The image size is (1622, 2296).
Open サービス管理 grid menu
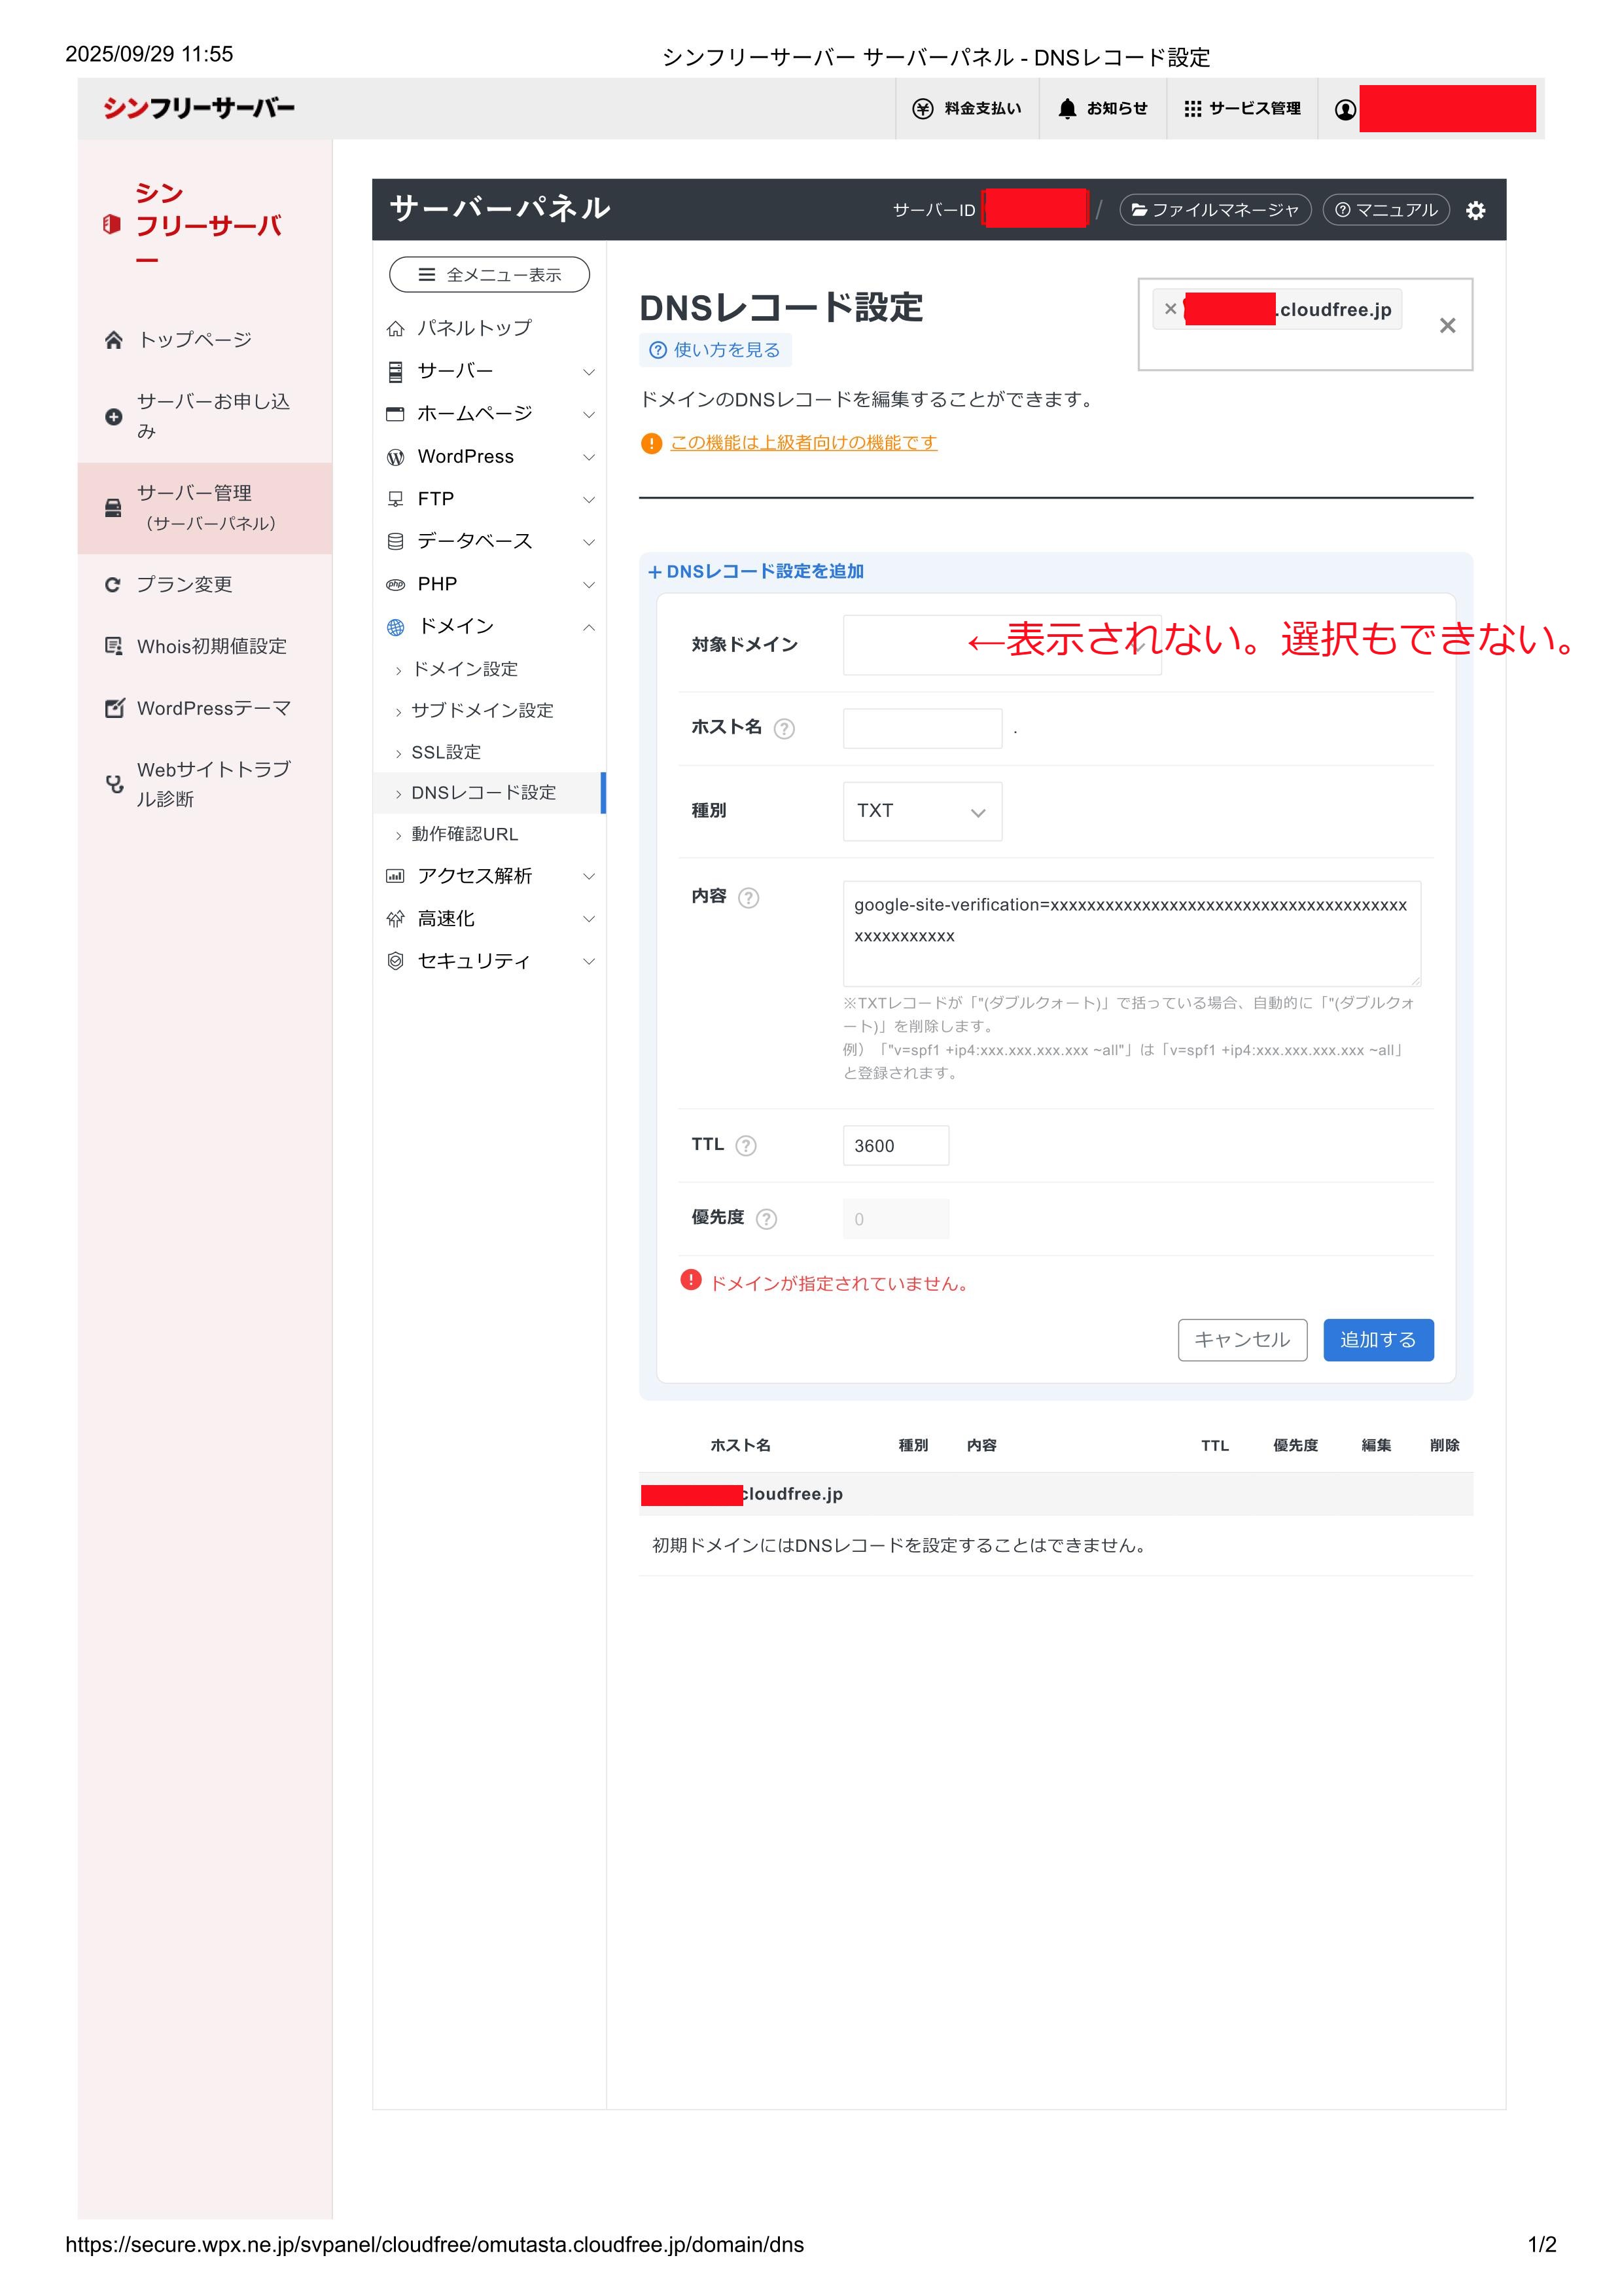(x=1241, y=108)
